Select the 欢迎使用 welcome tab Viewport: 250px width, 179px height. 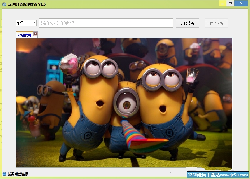(25, 35)
